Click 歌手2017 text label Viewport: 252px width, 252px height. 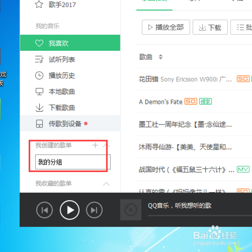pyautogui.click(x=62, y=5)
